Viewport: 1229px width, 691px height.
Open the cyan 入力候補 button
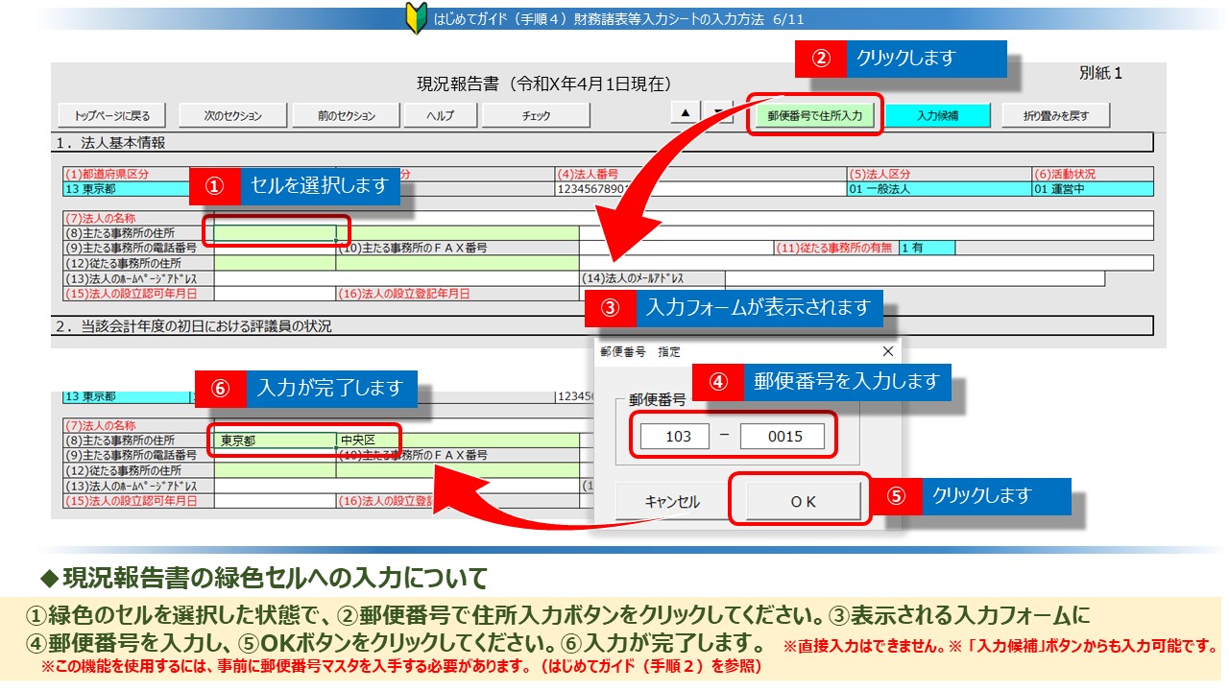click(936, 115)
